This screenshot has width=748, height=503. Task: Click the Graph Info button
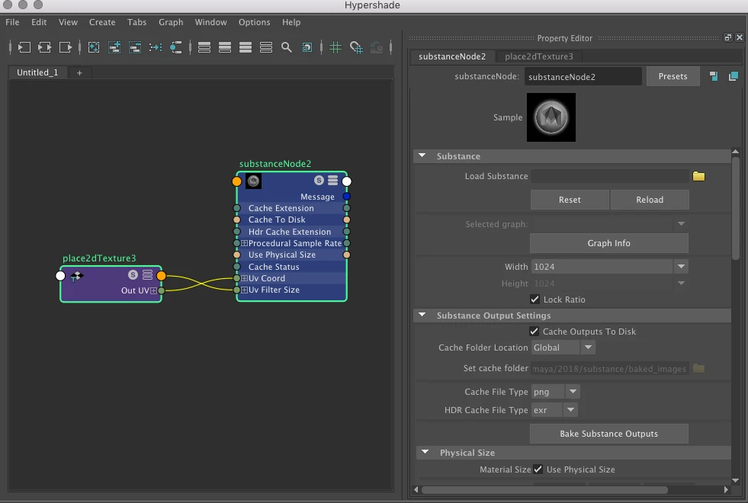[608, 243]
